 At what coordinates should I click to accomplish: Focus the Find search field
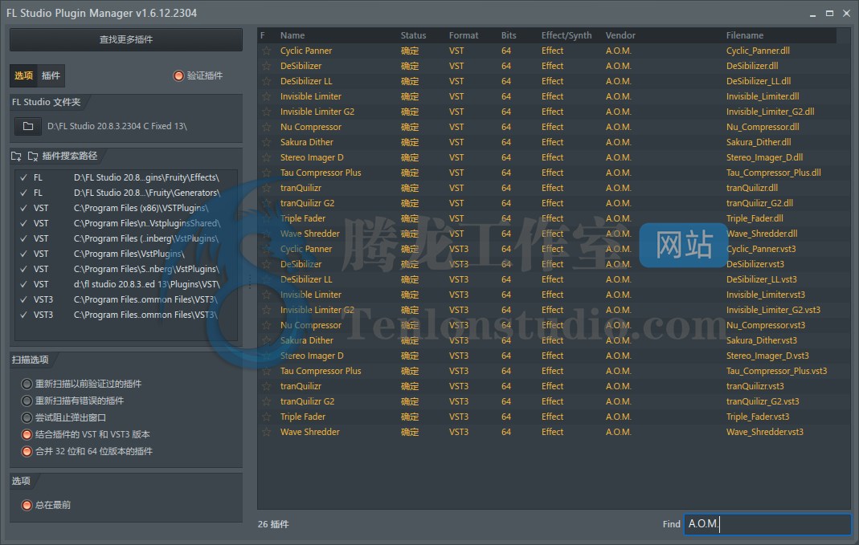pos(767,524)
